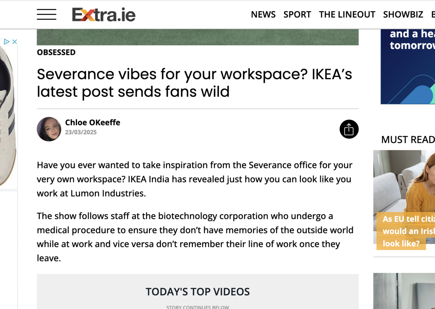Click Chloe OKeeffe's profile picture
The height and width of the screenshot is (309, 435).
point(49,129)
